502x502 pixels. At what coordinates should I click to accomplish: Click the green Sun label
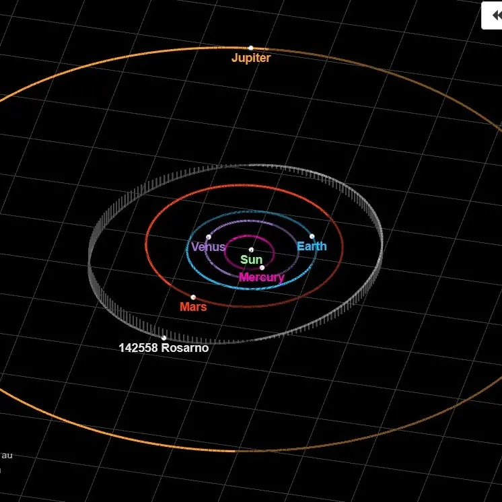click(251, 260)
